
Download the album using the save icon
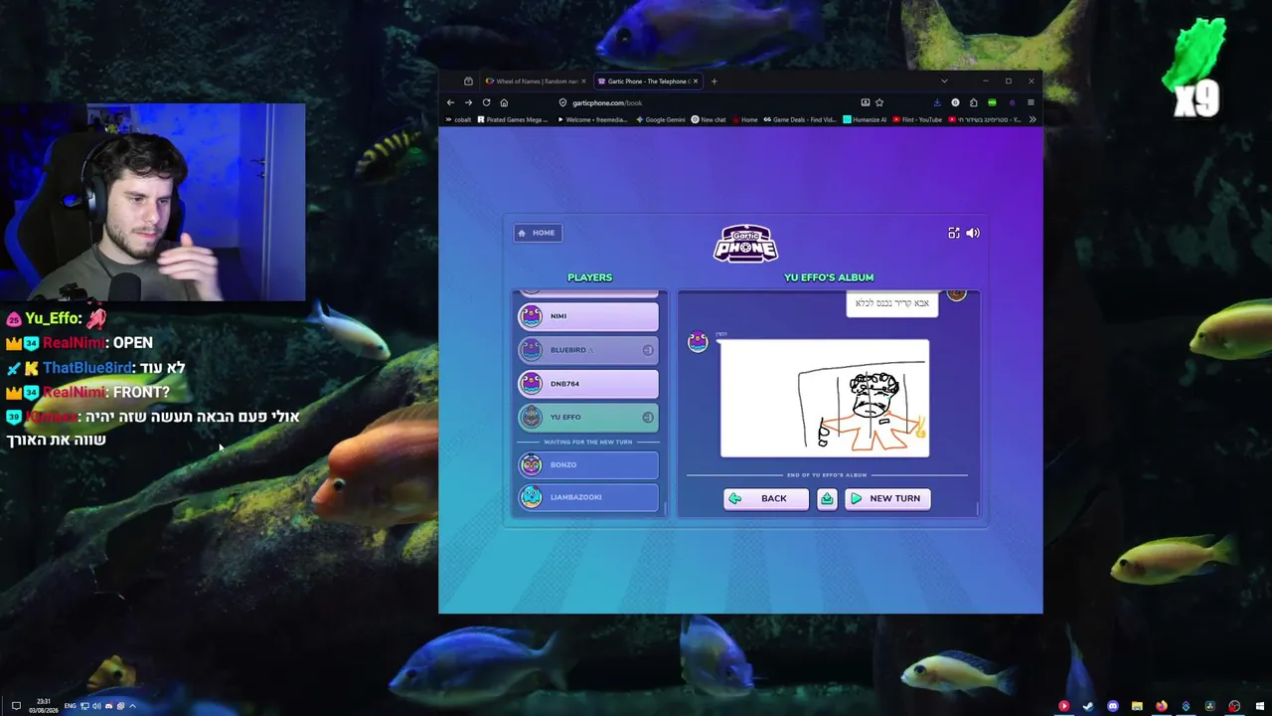tap(827, 498)
